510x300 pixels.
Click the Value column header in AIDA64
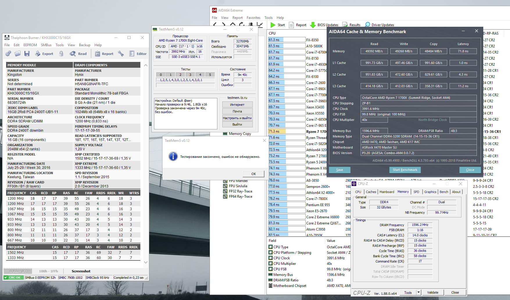pos(331,241)
